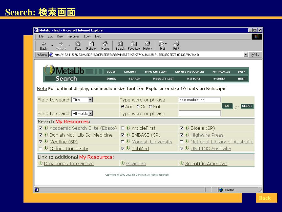Go to Home via toolbar icon
The height and width of the screenshot is (212, 282).
105,46
